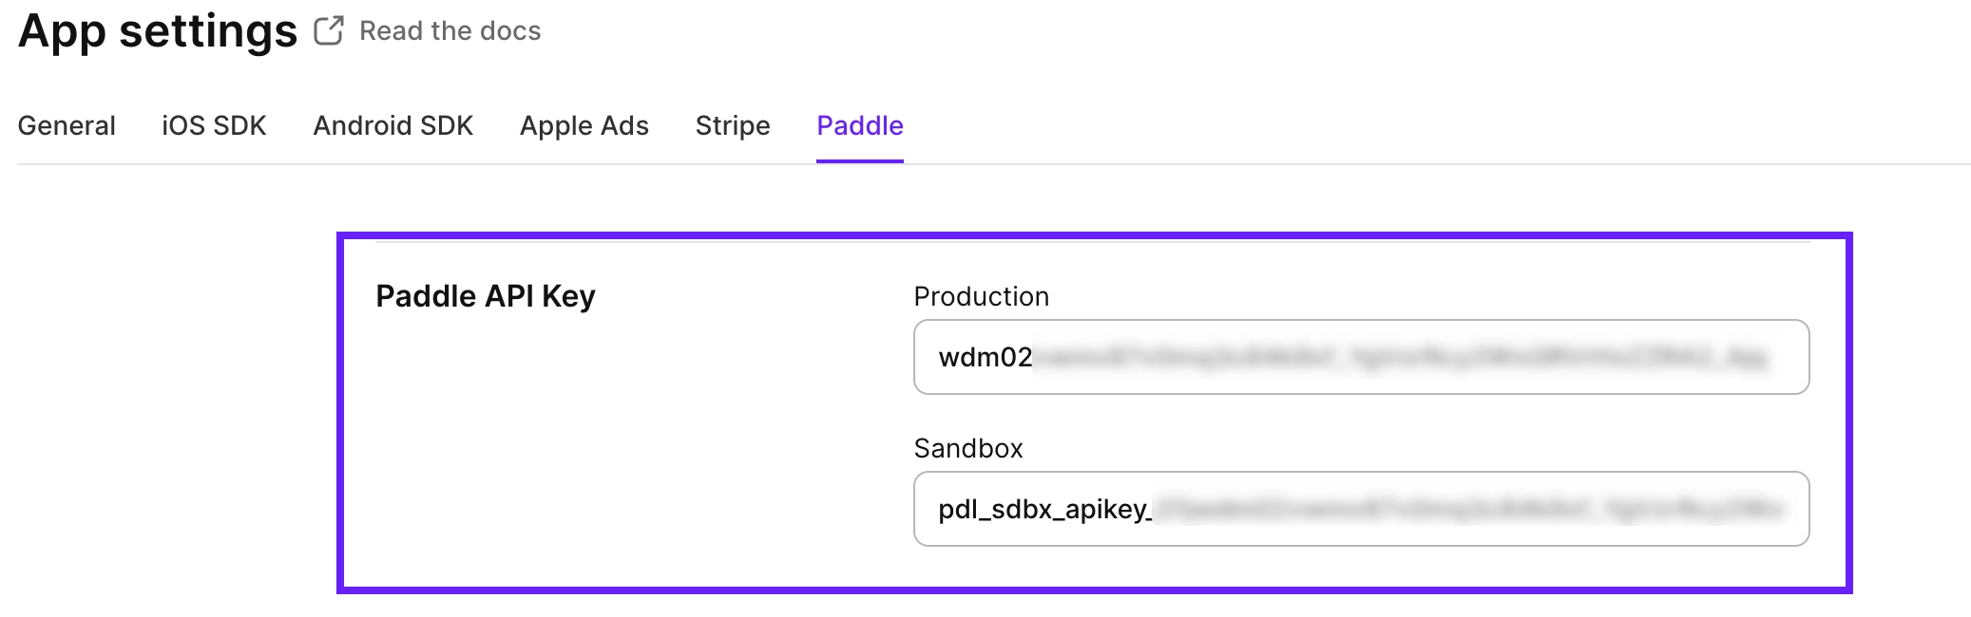Select the currently active Paddle tab

[858, 125]
